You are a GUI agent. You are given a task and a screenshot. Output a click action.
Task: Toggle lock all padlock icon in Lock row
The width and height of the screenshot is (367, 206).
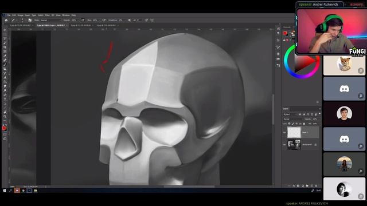(x=304, y=124)
